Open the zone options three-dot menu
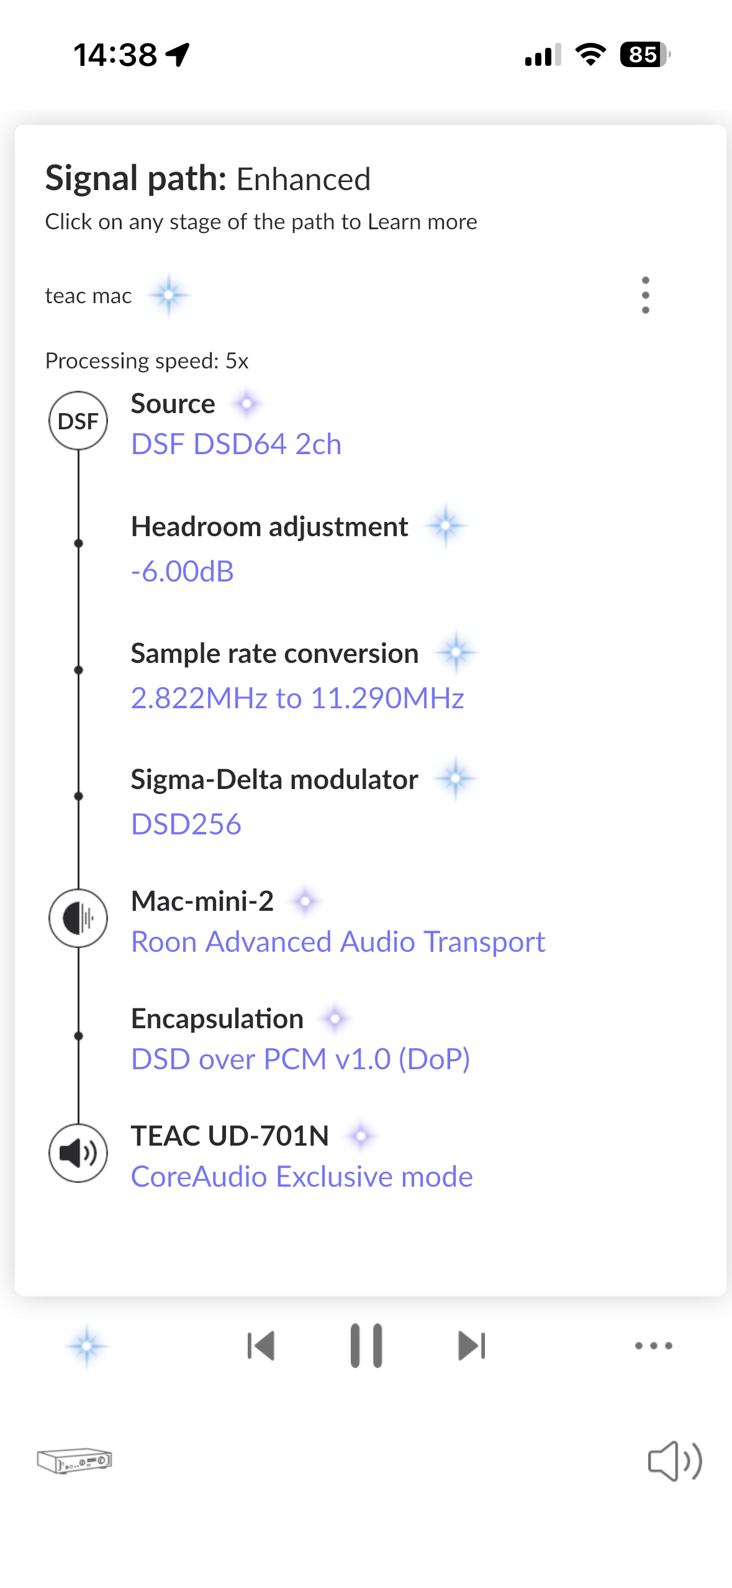The image size is (732, 1588). coord(645,295)
